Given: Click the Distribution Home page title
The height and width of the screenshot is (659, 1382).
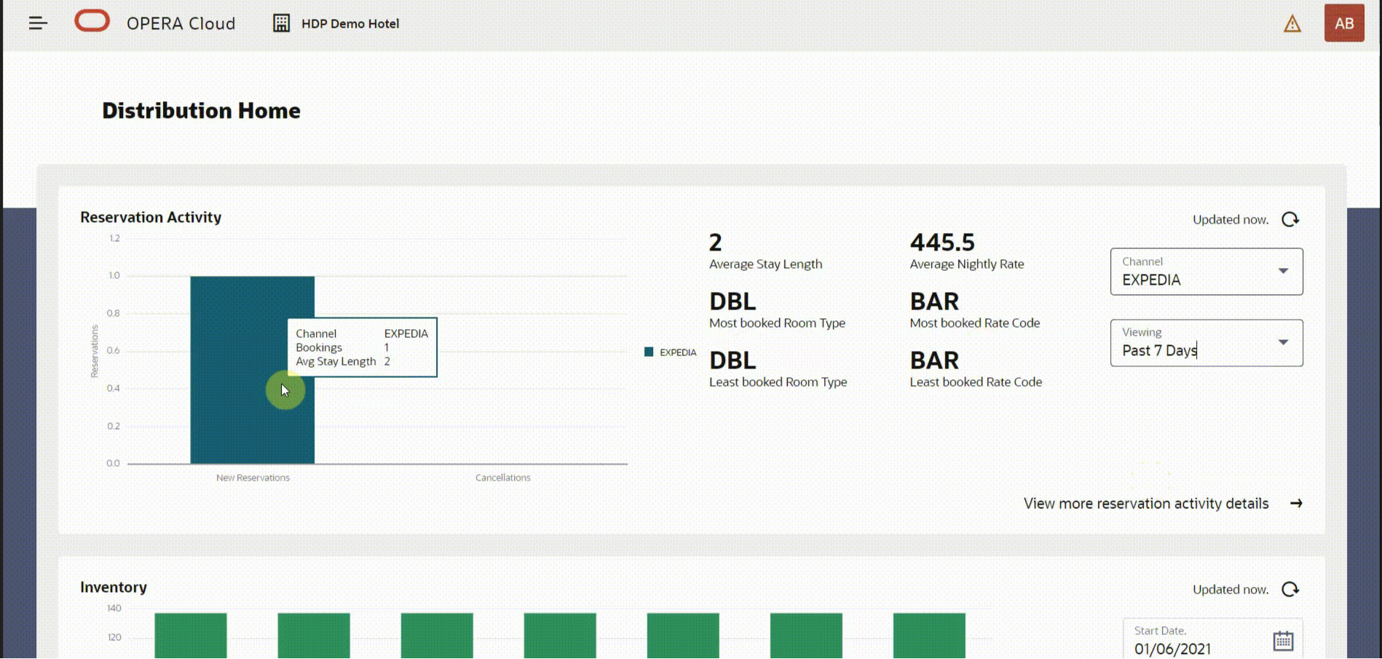Looking at the screenshot, I should tap(201, 111).
